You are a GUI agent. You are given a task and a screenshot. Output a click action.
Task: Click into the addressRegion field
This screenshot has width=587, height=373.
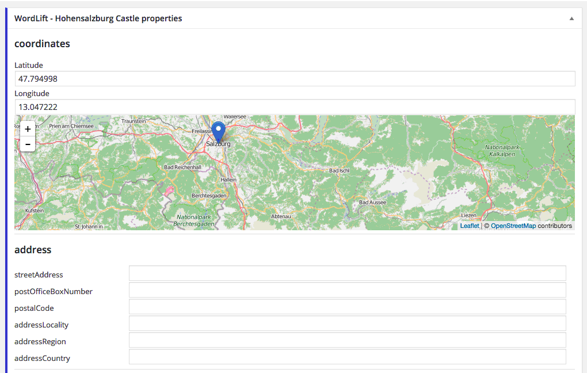[x=347, y=340]
